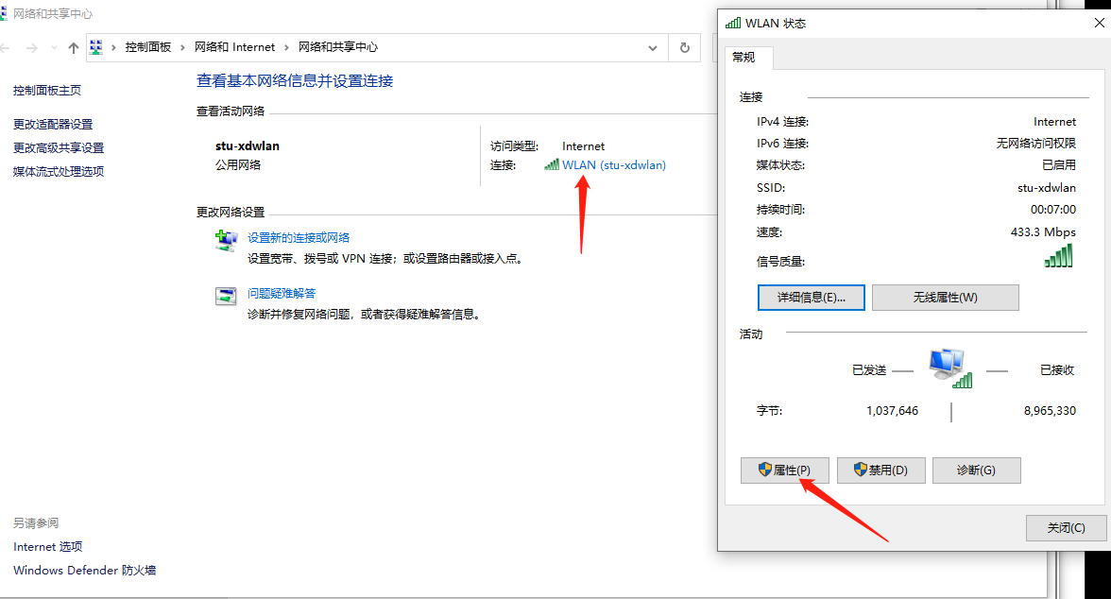Click the signal quality bars in WLAN status
This screenshot has height=599, width=1111.
click(1058, 256)
